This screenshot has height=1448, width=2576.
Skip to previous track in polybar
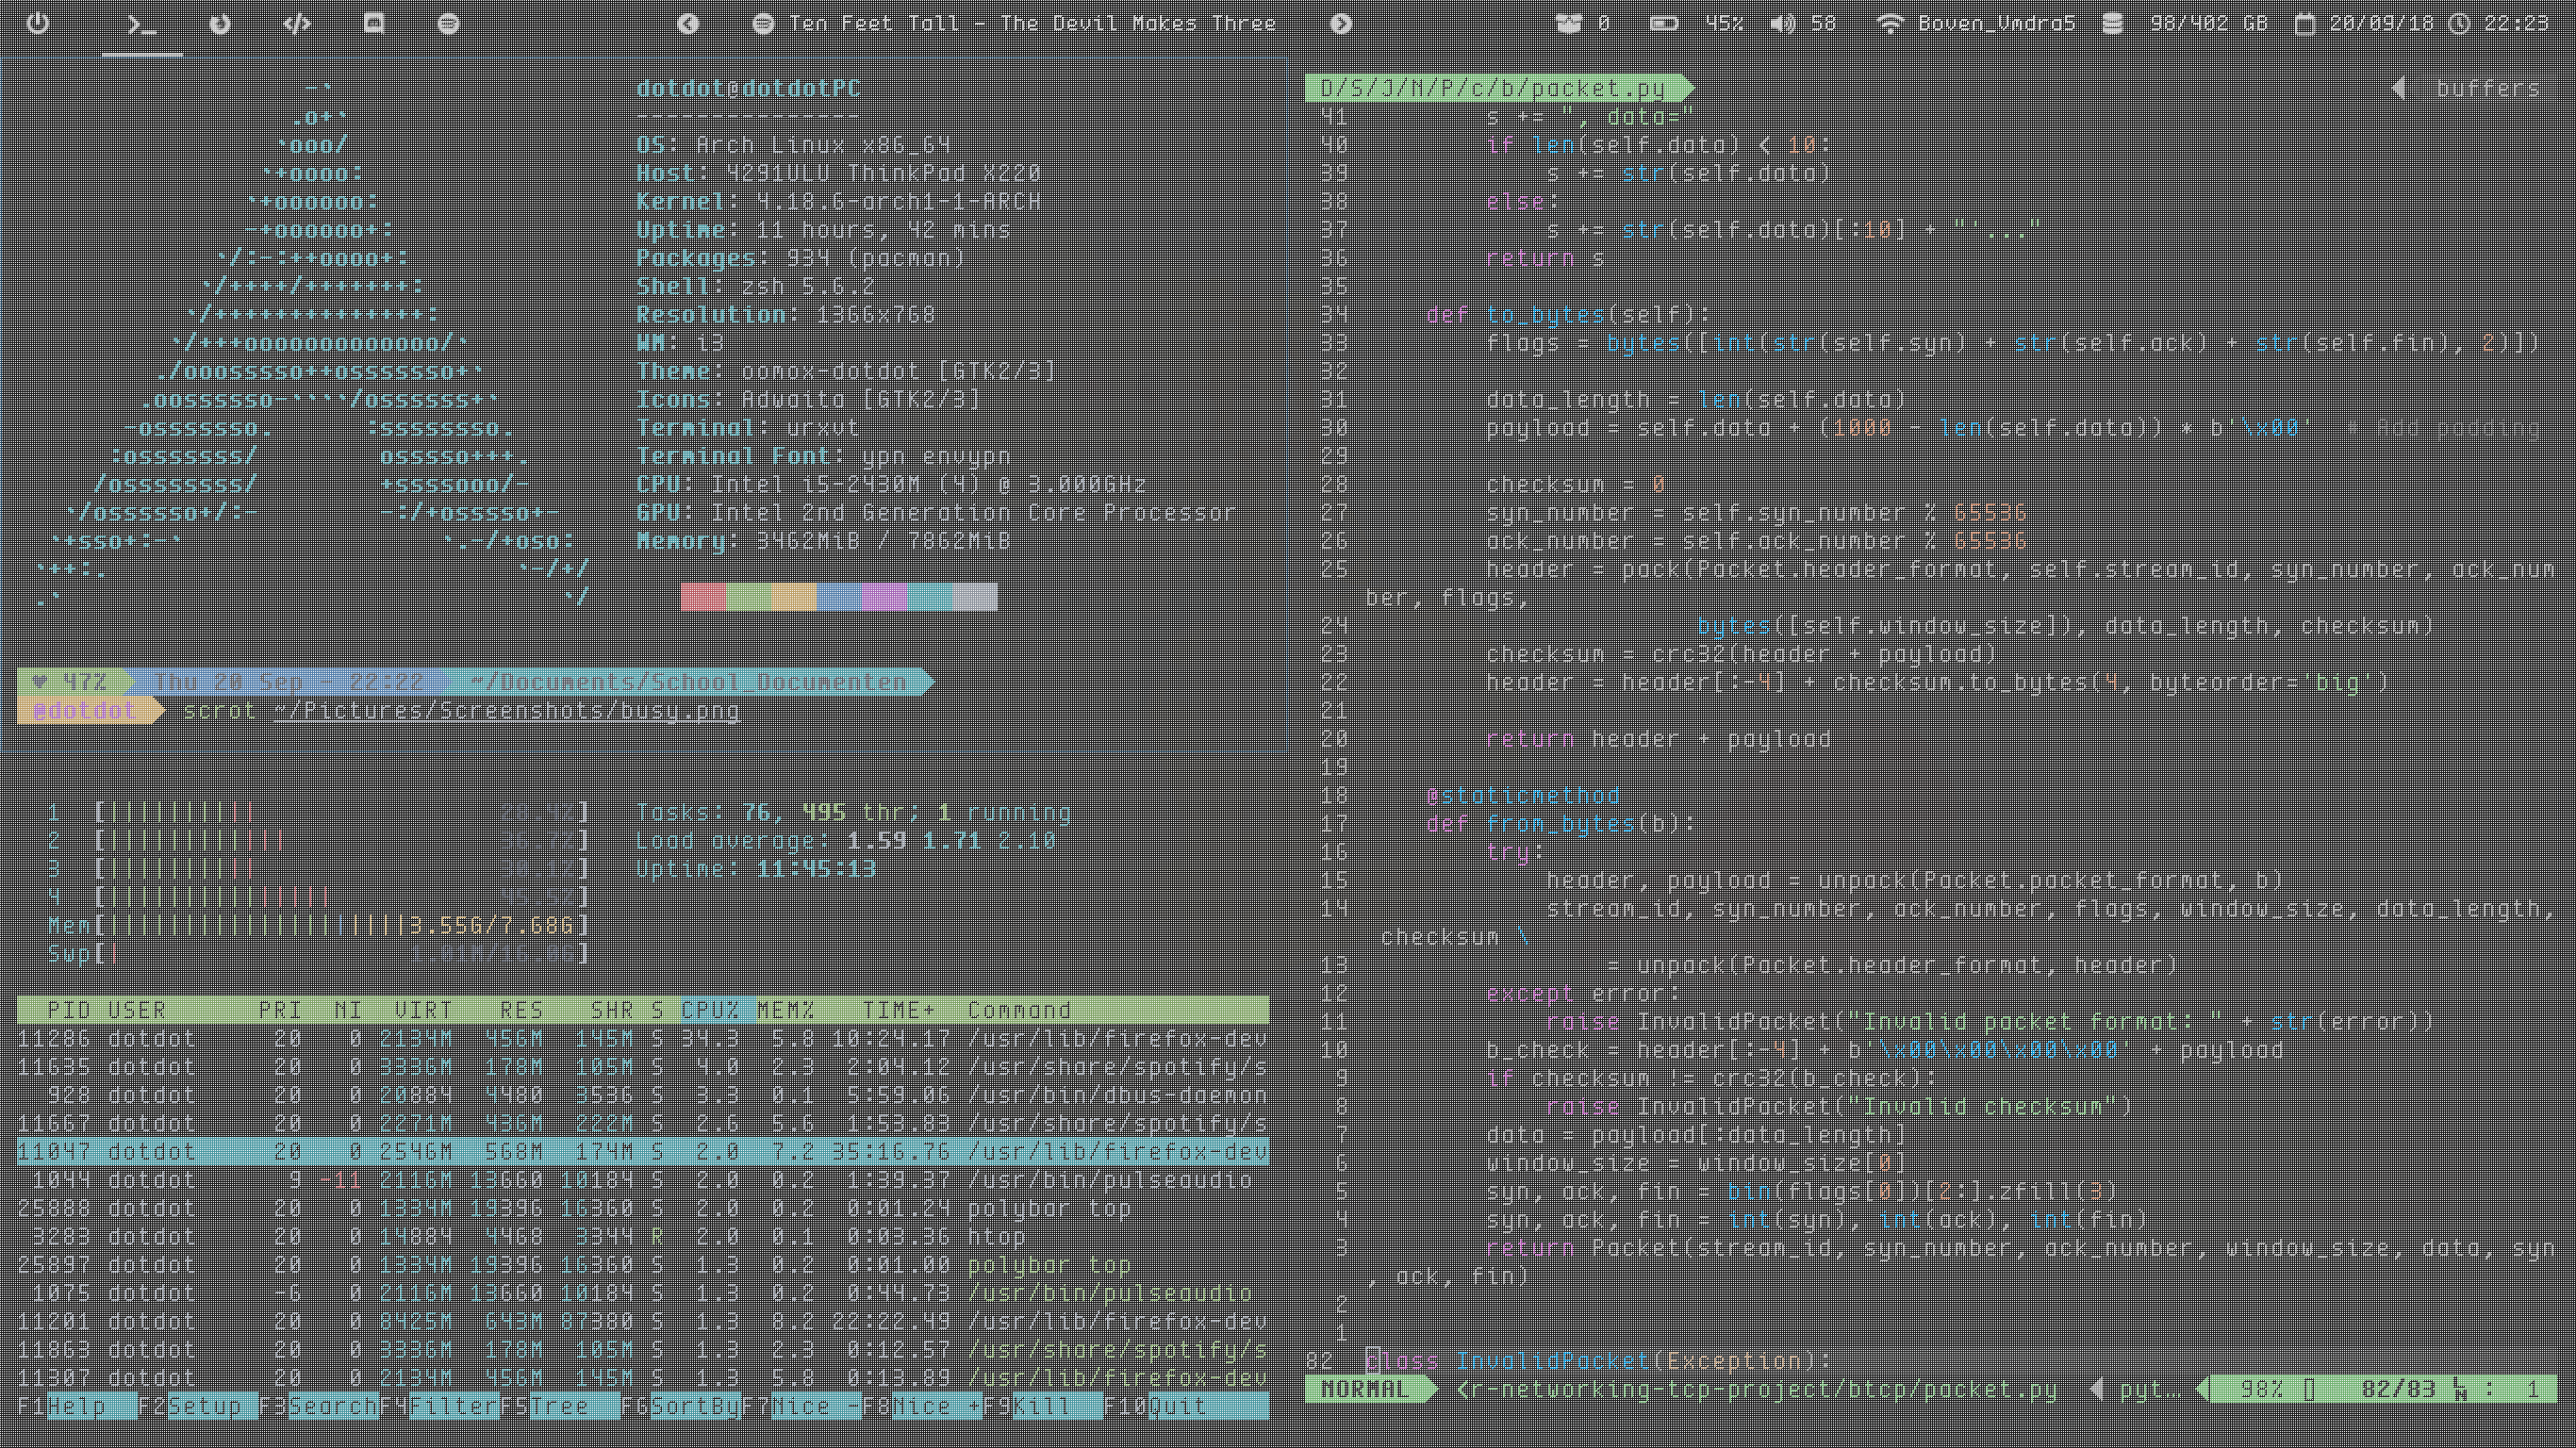688,23
